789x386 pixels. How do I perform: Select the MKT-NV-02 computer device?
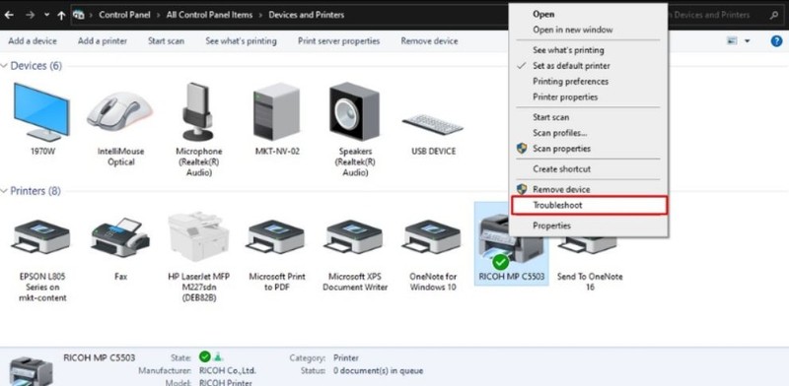coord(277,112)
